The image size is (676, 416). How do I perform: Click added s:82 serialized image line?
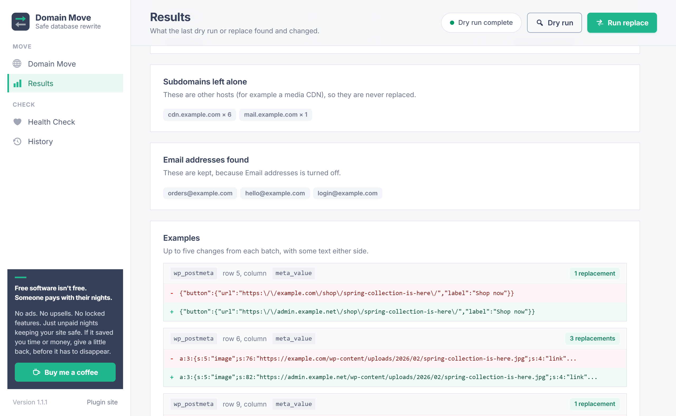pyautogui.click(x=395, y=377)
